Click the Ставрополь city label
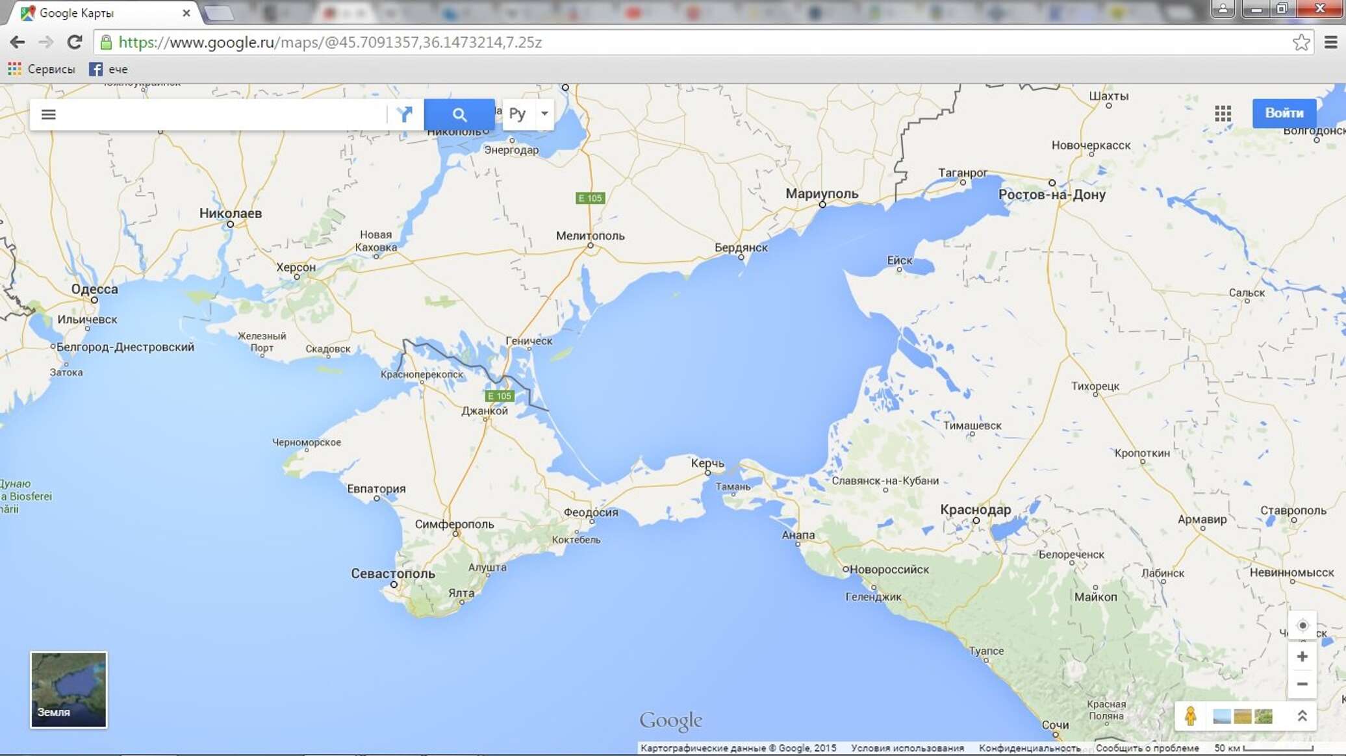The width and height of the screenshot is (1346, 756). [x=1293, y=510]
